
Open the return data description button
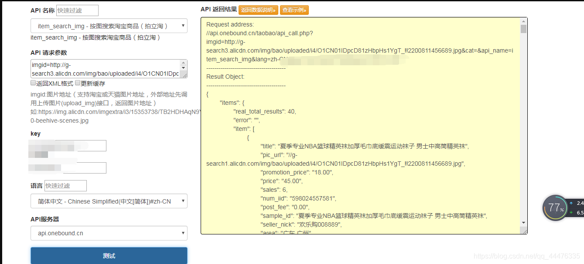(x=259, y=10)
